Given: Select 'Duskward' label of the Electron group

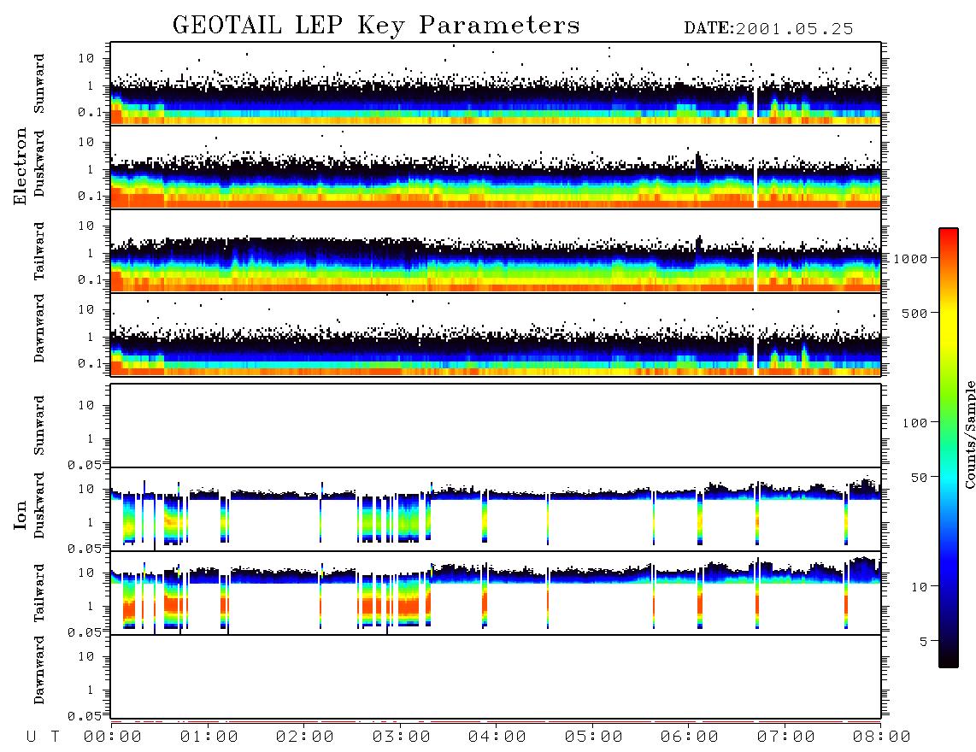Looking at the screenshot, I should (x=39, y=164).
